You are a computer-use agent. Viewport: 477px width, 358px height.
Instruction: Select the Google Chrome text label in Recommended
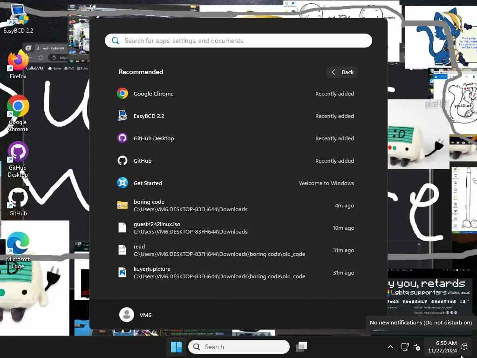point(154,94)
